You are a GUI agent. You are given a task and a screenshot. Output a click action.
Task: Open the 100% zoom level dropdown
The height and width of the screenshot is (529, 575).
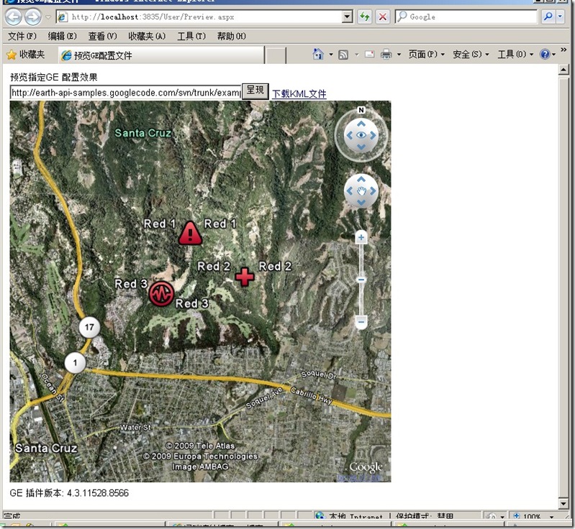coord(551,517)
